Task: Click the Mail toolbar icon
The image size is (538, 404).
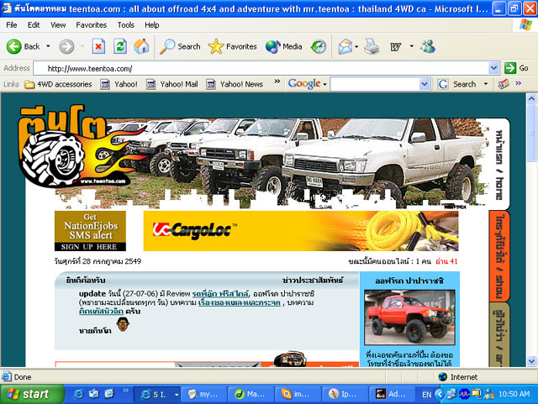Action: pos(345,46)
